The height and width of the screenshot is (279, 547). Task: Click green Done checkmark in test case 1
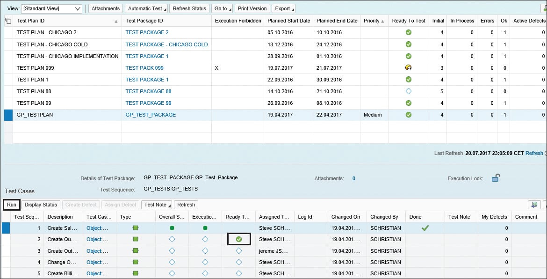click(425, 228)
